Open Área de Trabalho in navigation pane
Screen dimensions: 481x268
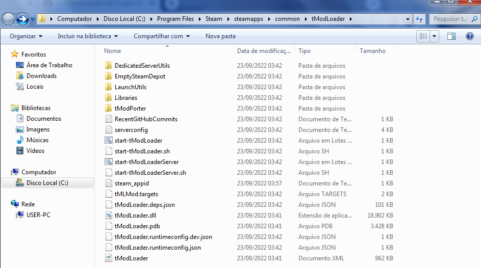pos(49,65)
